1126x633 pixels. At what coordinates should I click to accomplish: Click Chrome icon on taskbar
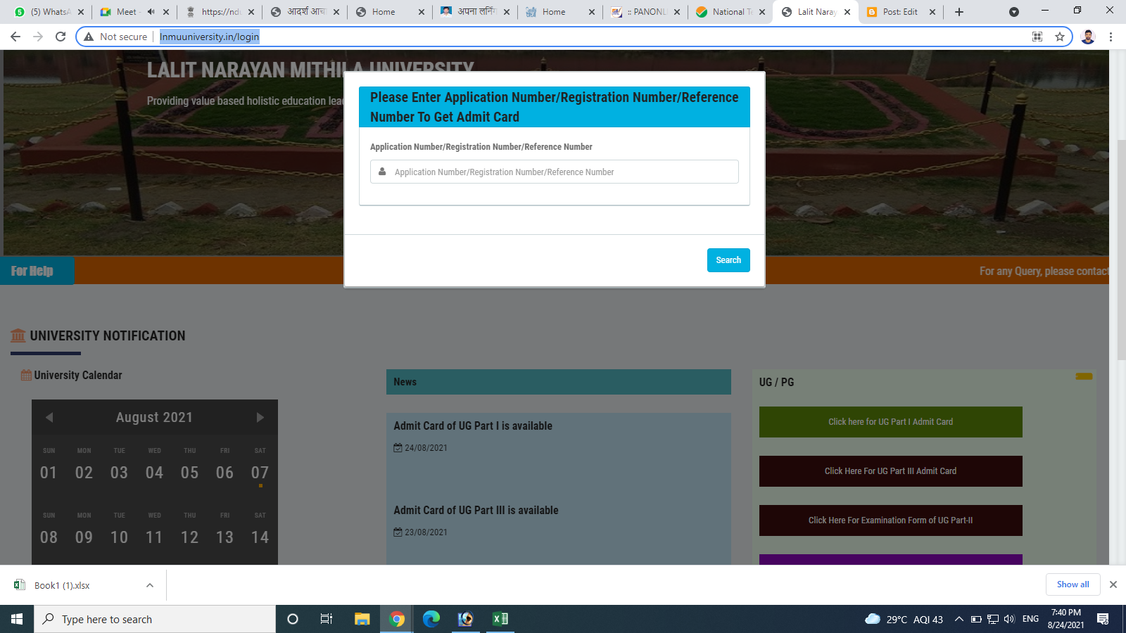tap(397, 619)
